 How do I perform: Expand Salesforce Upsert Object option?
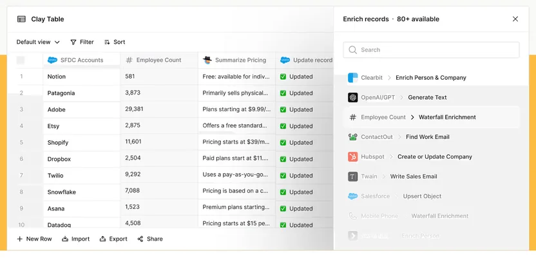(x=432, y=196)
